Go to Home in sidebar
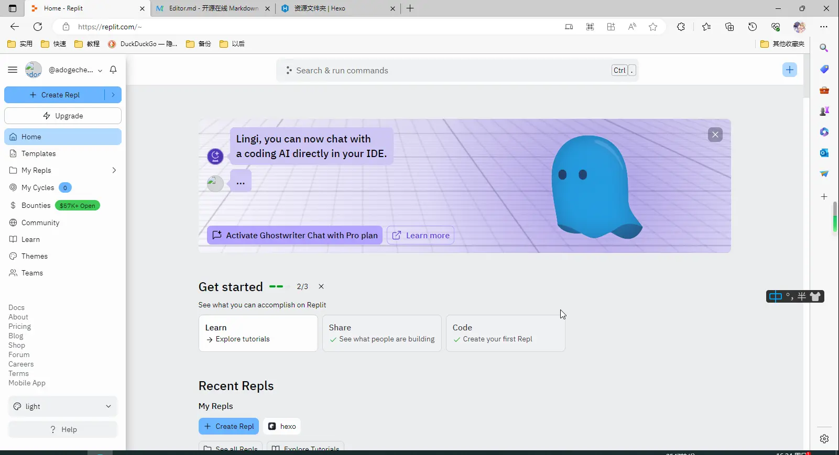Image resolution: width=839 pixels, height=455 pixels. (63, 137)
